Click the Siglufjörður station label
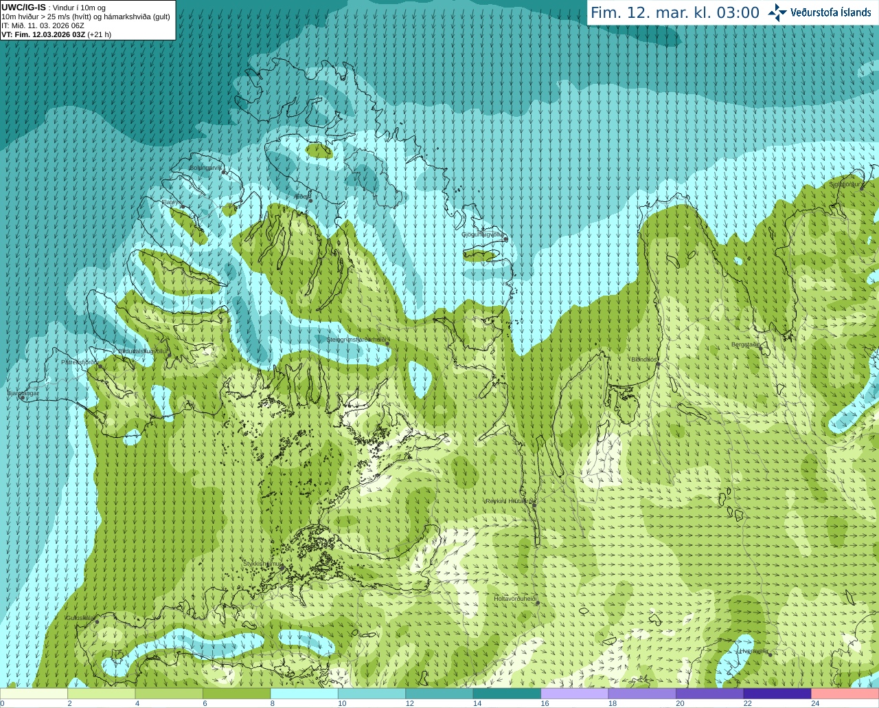 [x=846, y=184]
